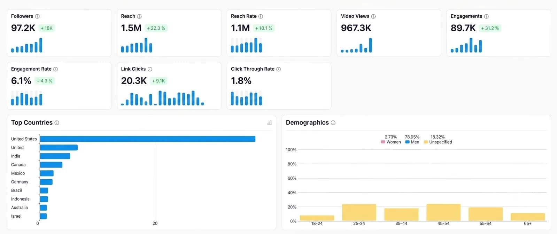557x234 pixels.
Task: Click the 45-54 age group bar
Action: tap(443, 212)
